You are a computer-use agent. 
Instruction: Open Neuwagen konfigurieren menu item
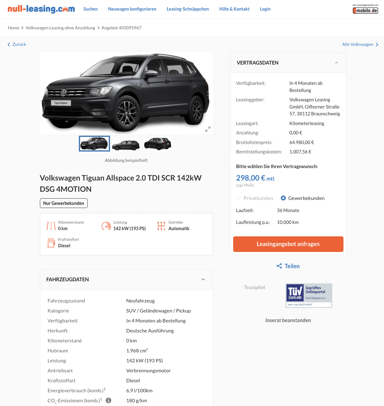(132, 9)
